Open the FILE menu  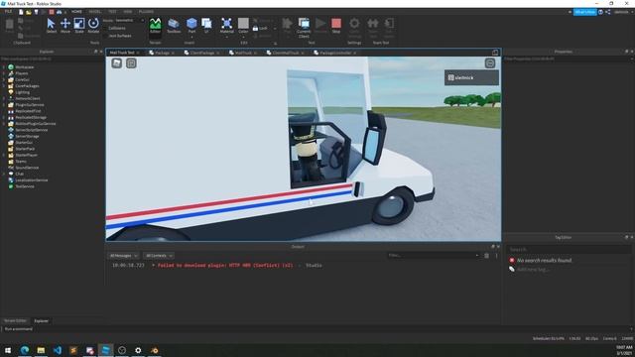(x=8, y=12)
